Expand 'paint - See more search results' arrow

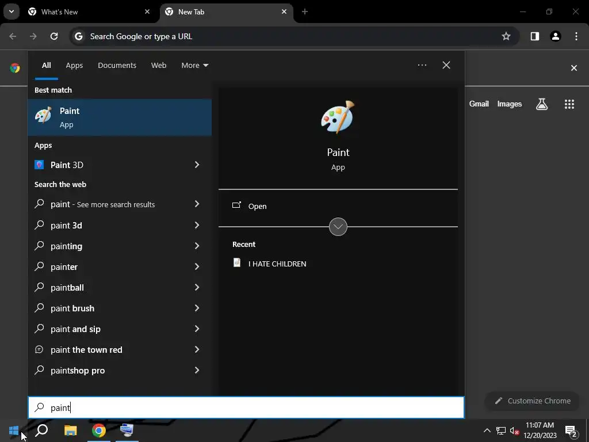coord(197,204)
